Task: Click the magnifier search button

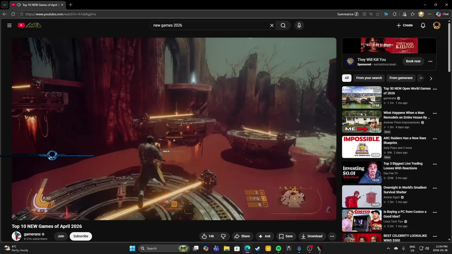Action: tap(283, 25)
